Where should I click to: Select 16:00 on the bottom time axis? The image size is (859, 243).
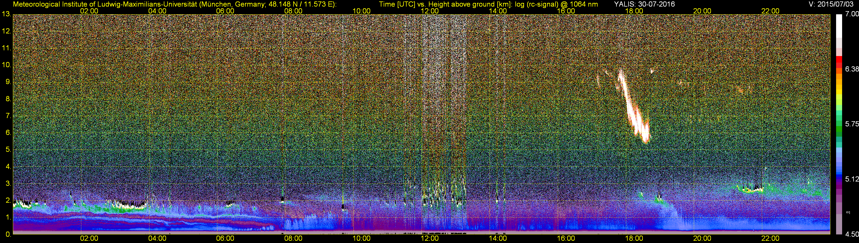(566, 239)
